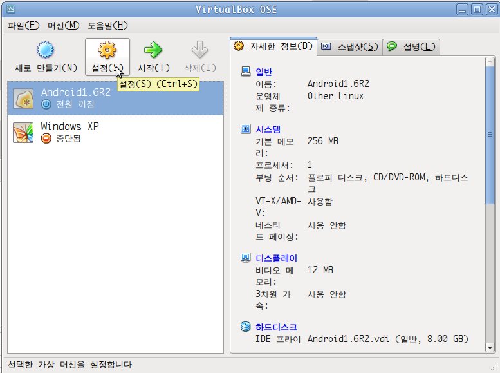Open the 일반 (General) section link
Screen dimensions: 500x373
(x=264, y=72)
